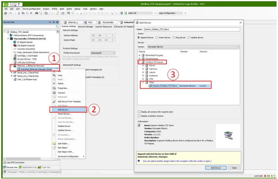Screen dimensions: 278x179
Task: Expand the Serial_Line_1 tree node
Action: click(x=12, y=73)
